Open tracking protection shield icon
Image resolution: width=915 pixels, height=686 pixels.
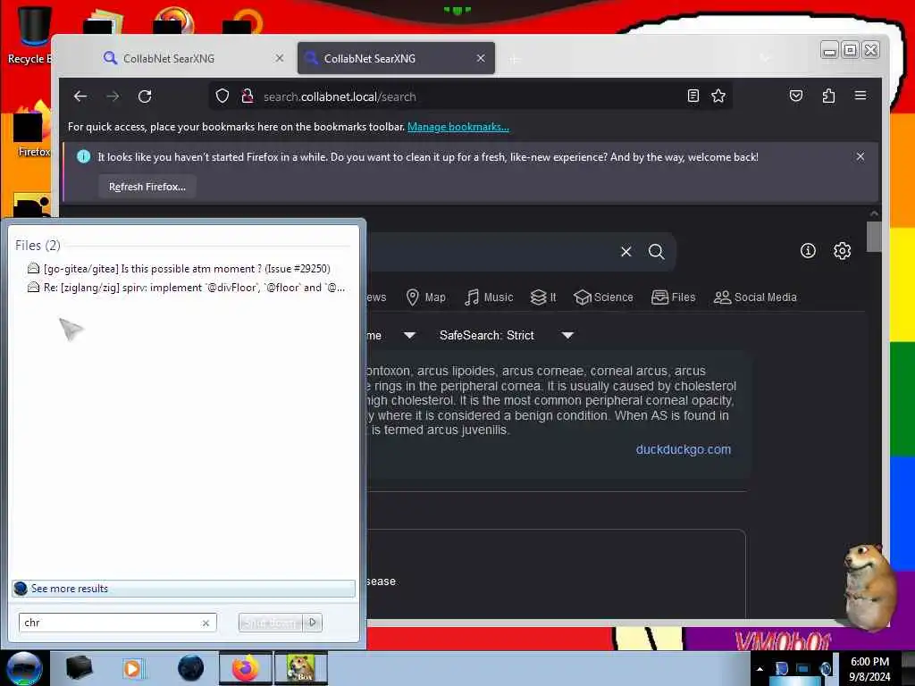(222, 96)
